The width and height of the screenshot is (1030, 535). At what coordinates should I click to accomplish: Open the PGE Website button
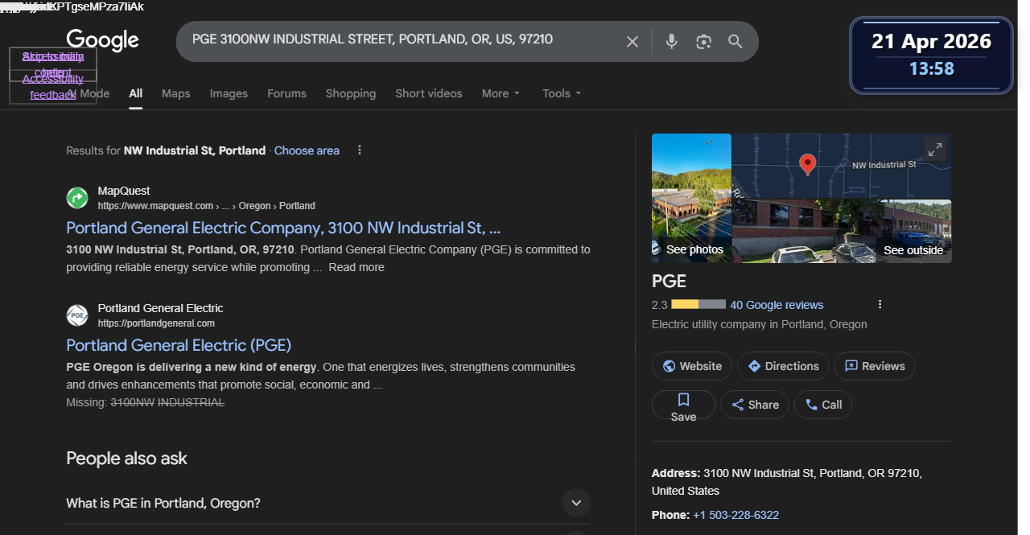[692, 366]
